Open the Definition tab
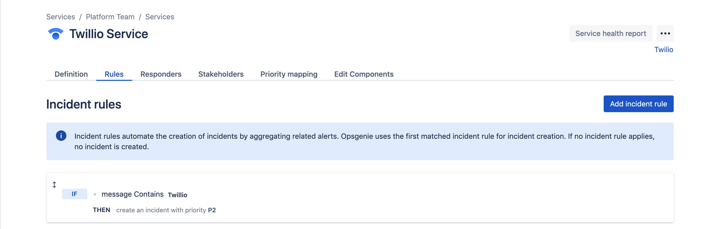Image resolution: width=715 pixels, height=229 pixels. [71, 74]
